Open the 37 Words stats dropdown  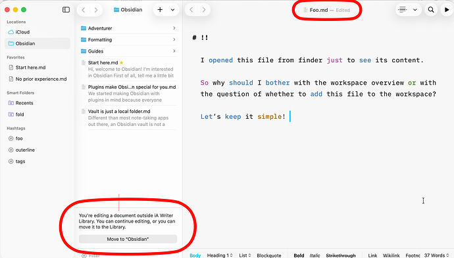pos(437,255)
